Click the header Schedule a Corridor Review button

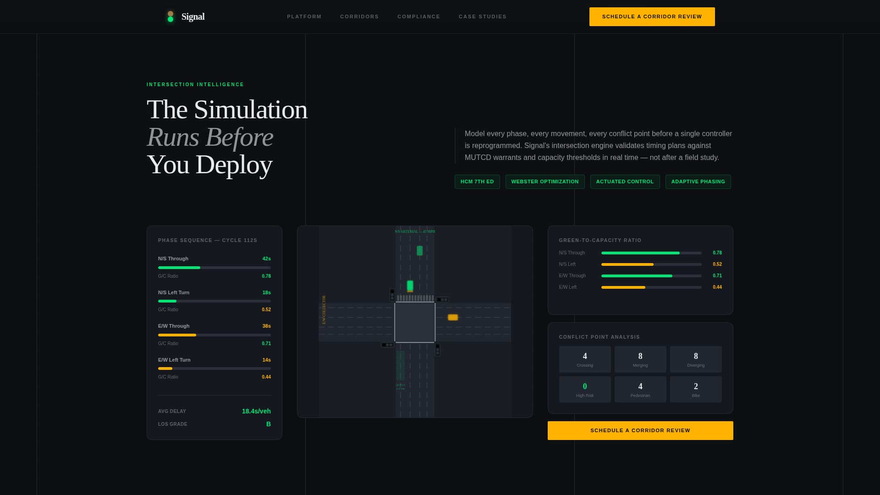[x=652, y=16]
